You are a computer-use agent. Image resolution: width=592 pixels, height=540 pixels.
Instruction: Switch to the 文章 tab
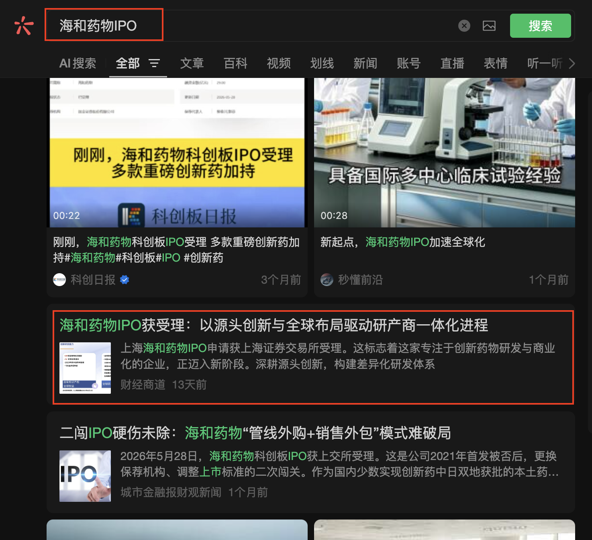pyautogui.click(x=192, y=63)
